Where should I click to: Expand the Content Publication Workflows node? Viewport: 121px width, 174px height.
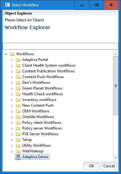click(x=12, y=71)
